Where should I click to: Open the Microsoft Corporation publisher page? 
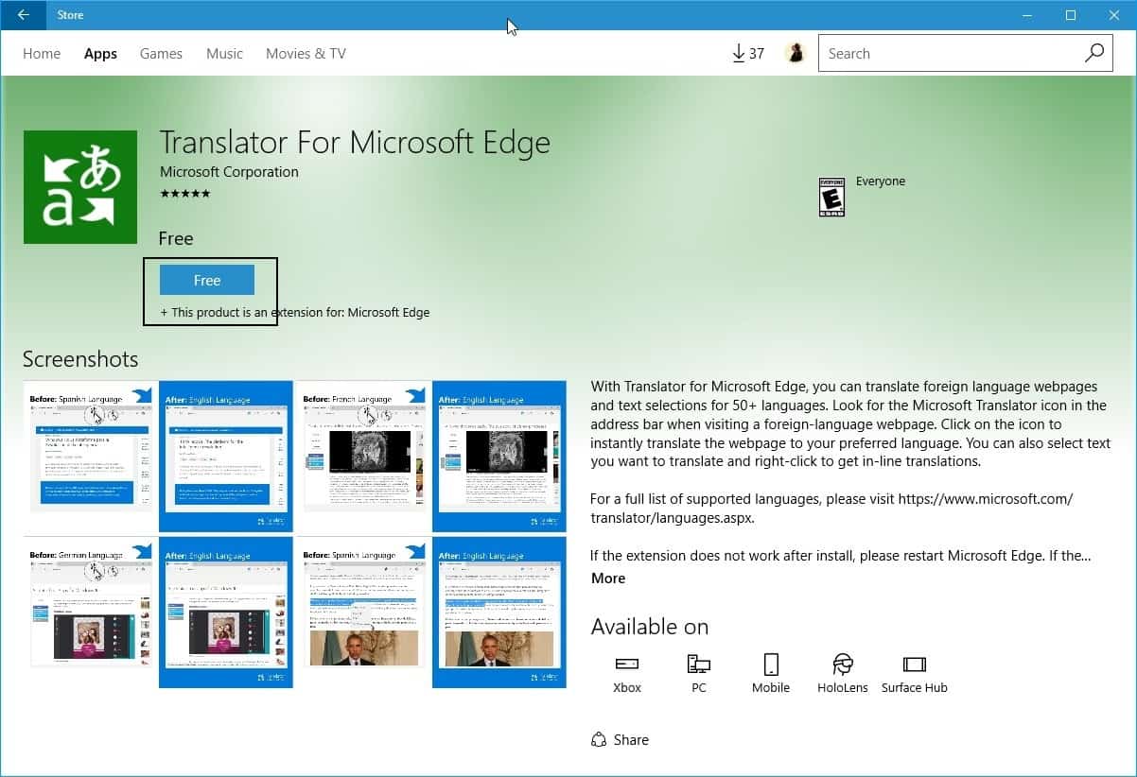[229, 172]
